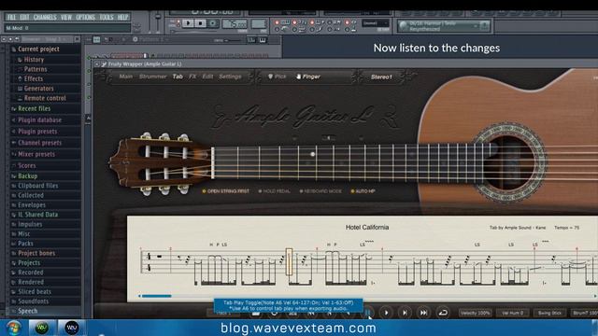
Task: Open Generators in the browser tree
Action: coord(38,88)
